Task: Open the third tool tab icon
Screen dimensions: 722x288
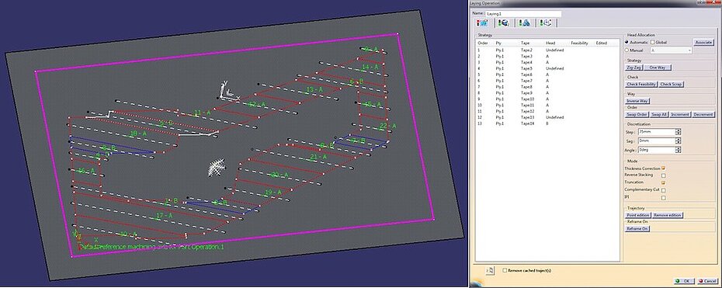Action: tap(525, 23)
